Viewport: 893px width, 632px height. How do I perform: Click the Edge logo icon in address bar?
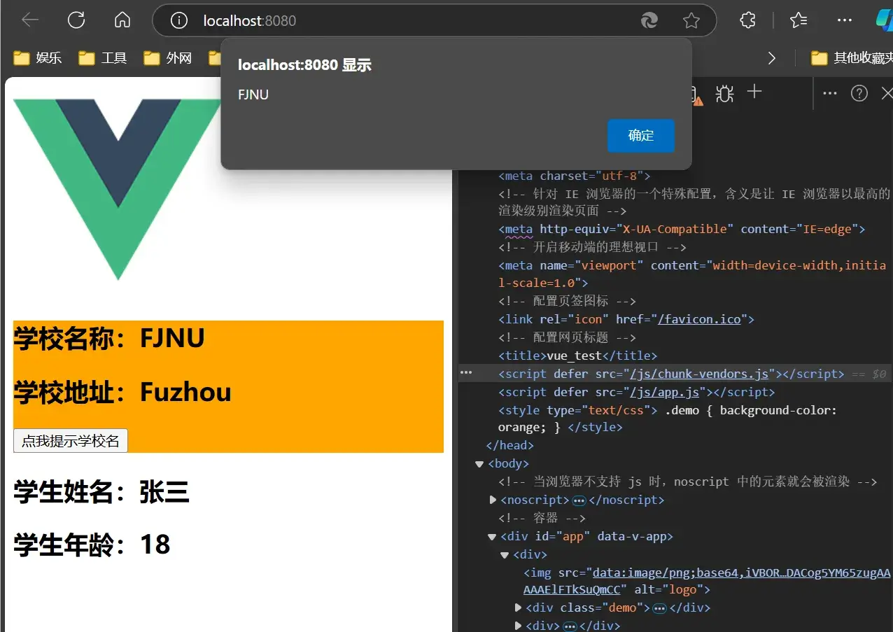pos(649,21)
